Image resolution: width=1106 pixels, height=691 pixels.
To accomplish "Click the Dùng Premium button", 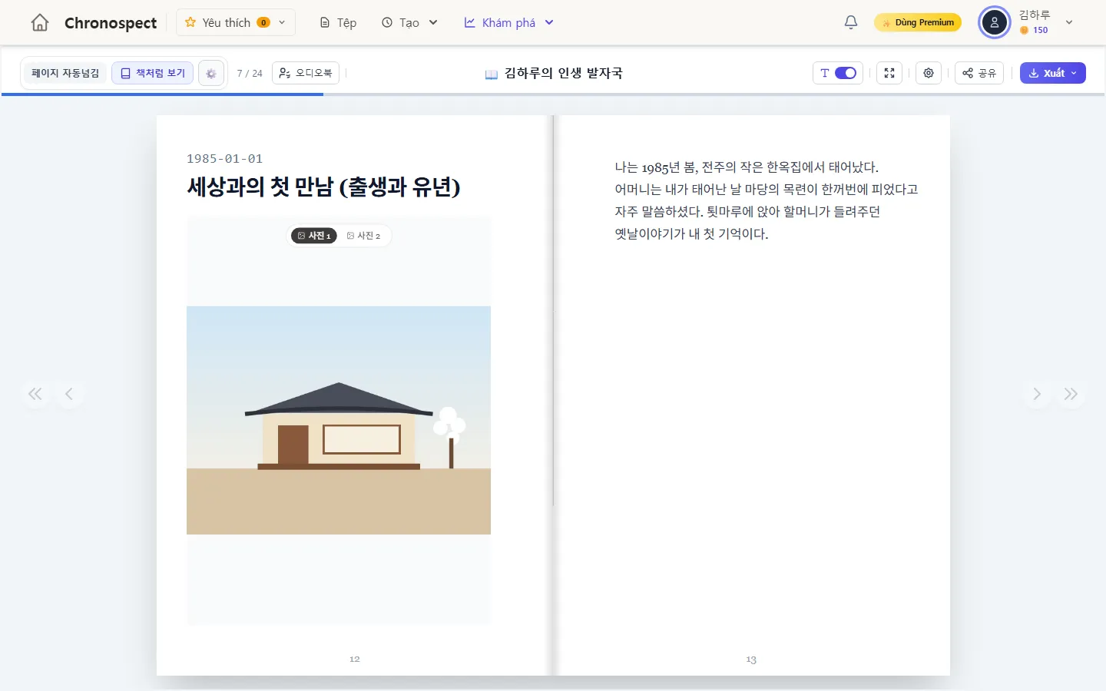I will point(918,22).
